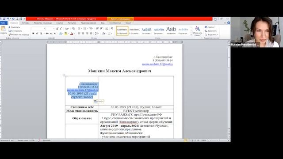Apply the Название (Title) style
The width and height of the screenshot is (283, 159).
(171, 31)
